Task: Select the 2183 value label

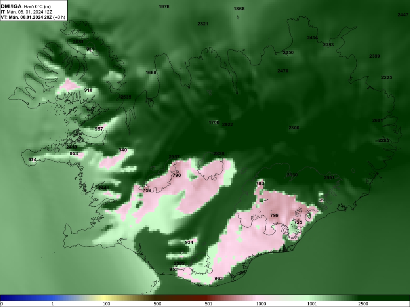Action: (x=328, y=45)
